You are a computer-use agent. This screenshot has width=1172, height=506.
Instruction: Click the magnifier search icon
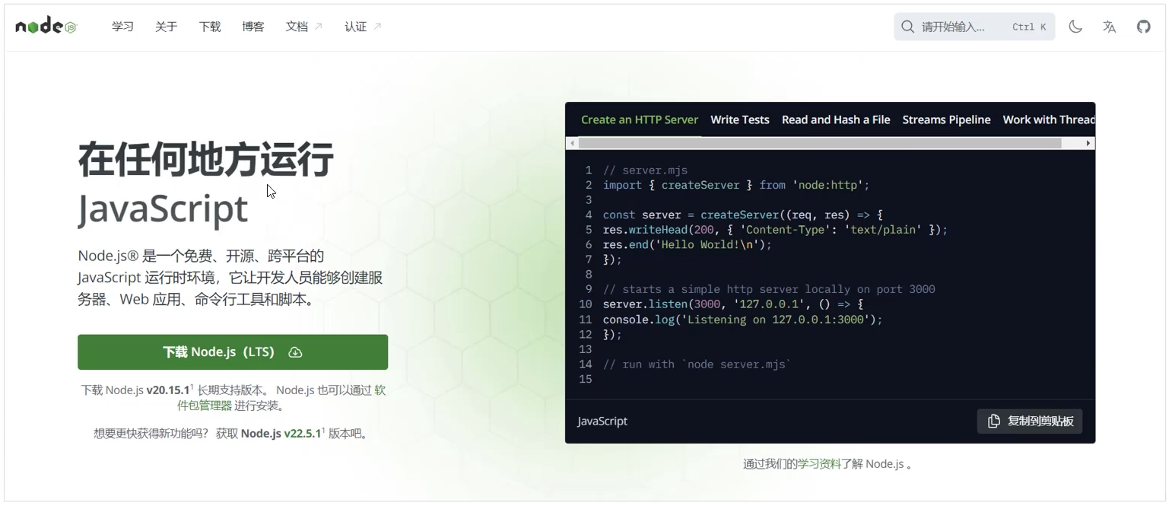coord(907,27)
